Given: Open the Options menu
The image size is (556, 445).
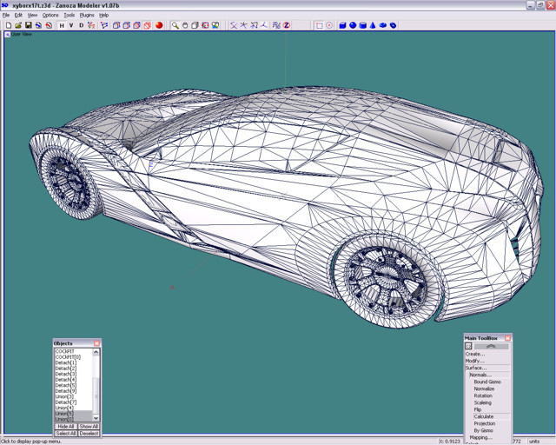Looking at the screenshot, I should (50, 15).
